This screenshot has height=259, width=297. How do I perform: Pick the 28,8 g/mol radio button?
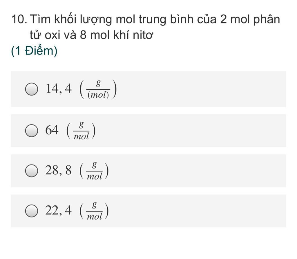pyautogui.click(x=31, y=171)
